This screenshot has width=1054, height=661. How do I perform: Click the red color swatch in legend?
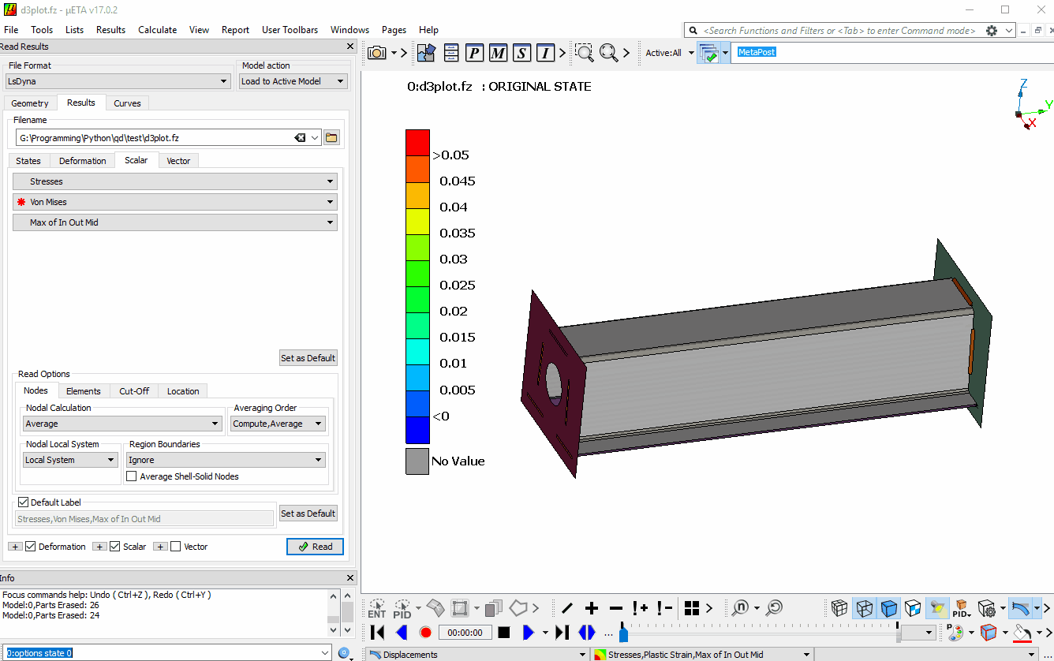pyautogui.click(x=417, y=143)
